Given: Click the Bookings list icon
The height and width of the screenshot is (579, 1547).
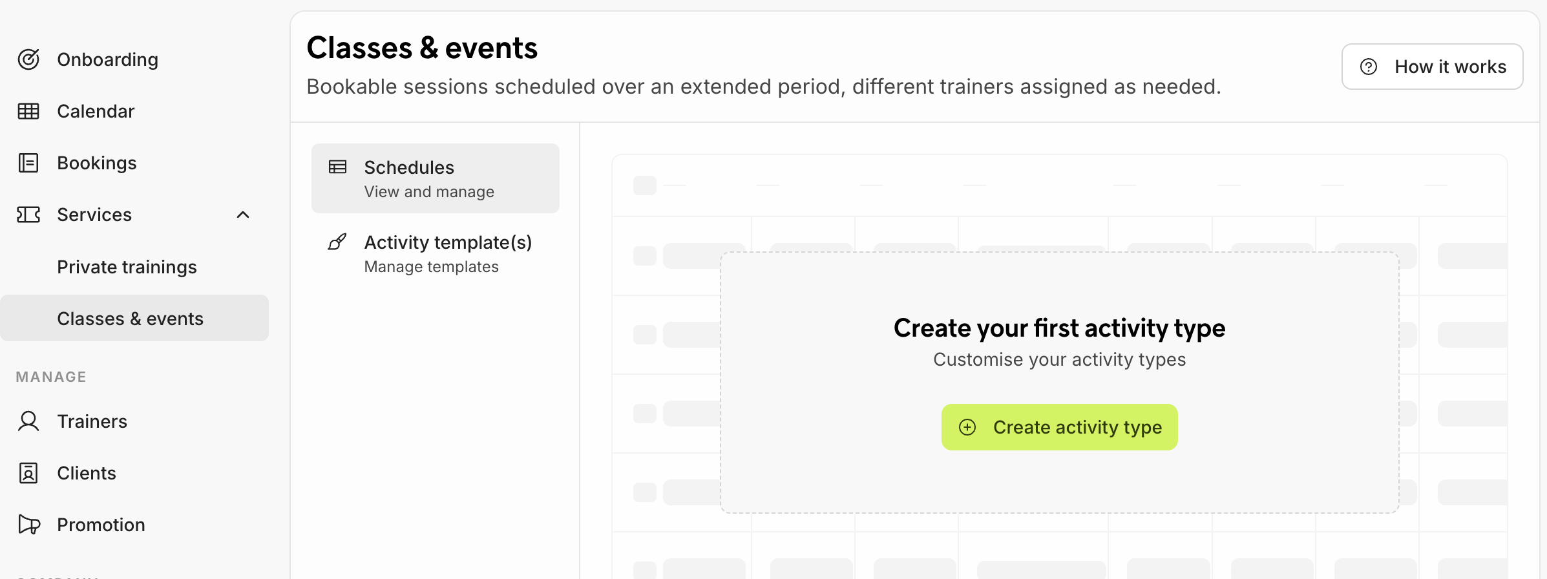Looking at the screenshot, I should 28,163.
